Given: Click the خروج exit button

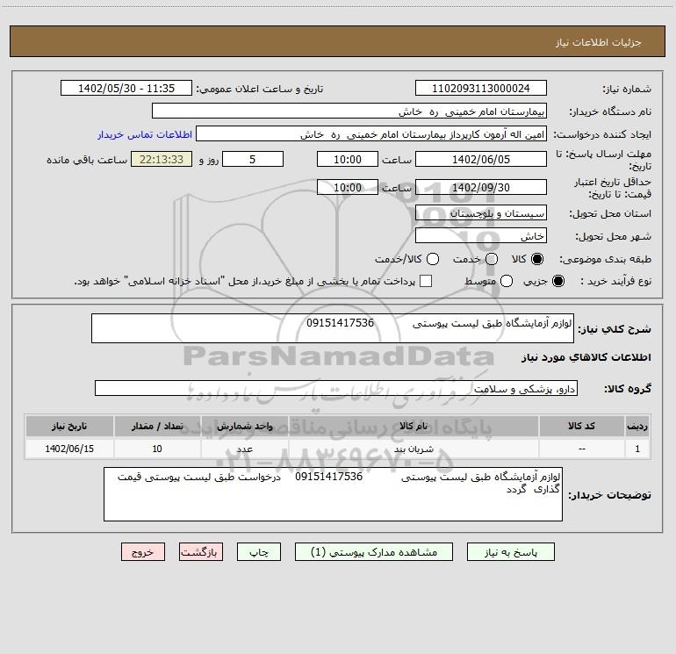Looking at the screenshot, I should coord(143,552).
